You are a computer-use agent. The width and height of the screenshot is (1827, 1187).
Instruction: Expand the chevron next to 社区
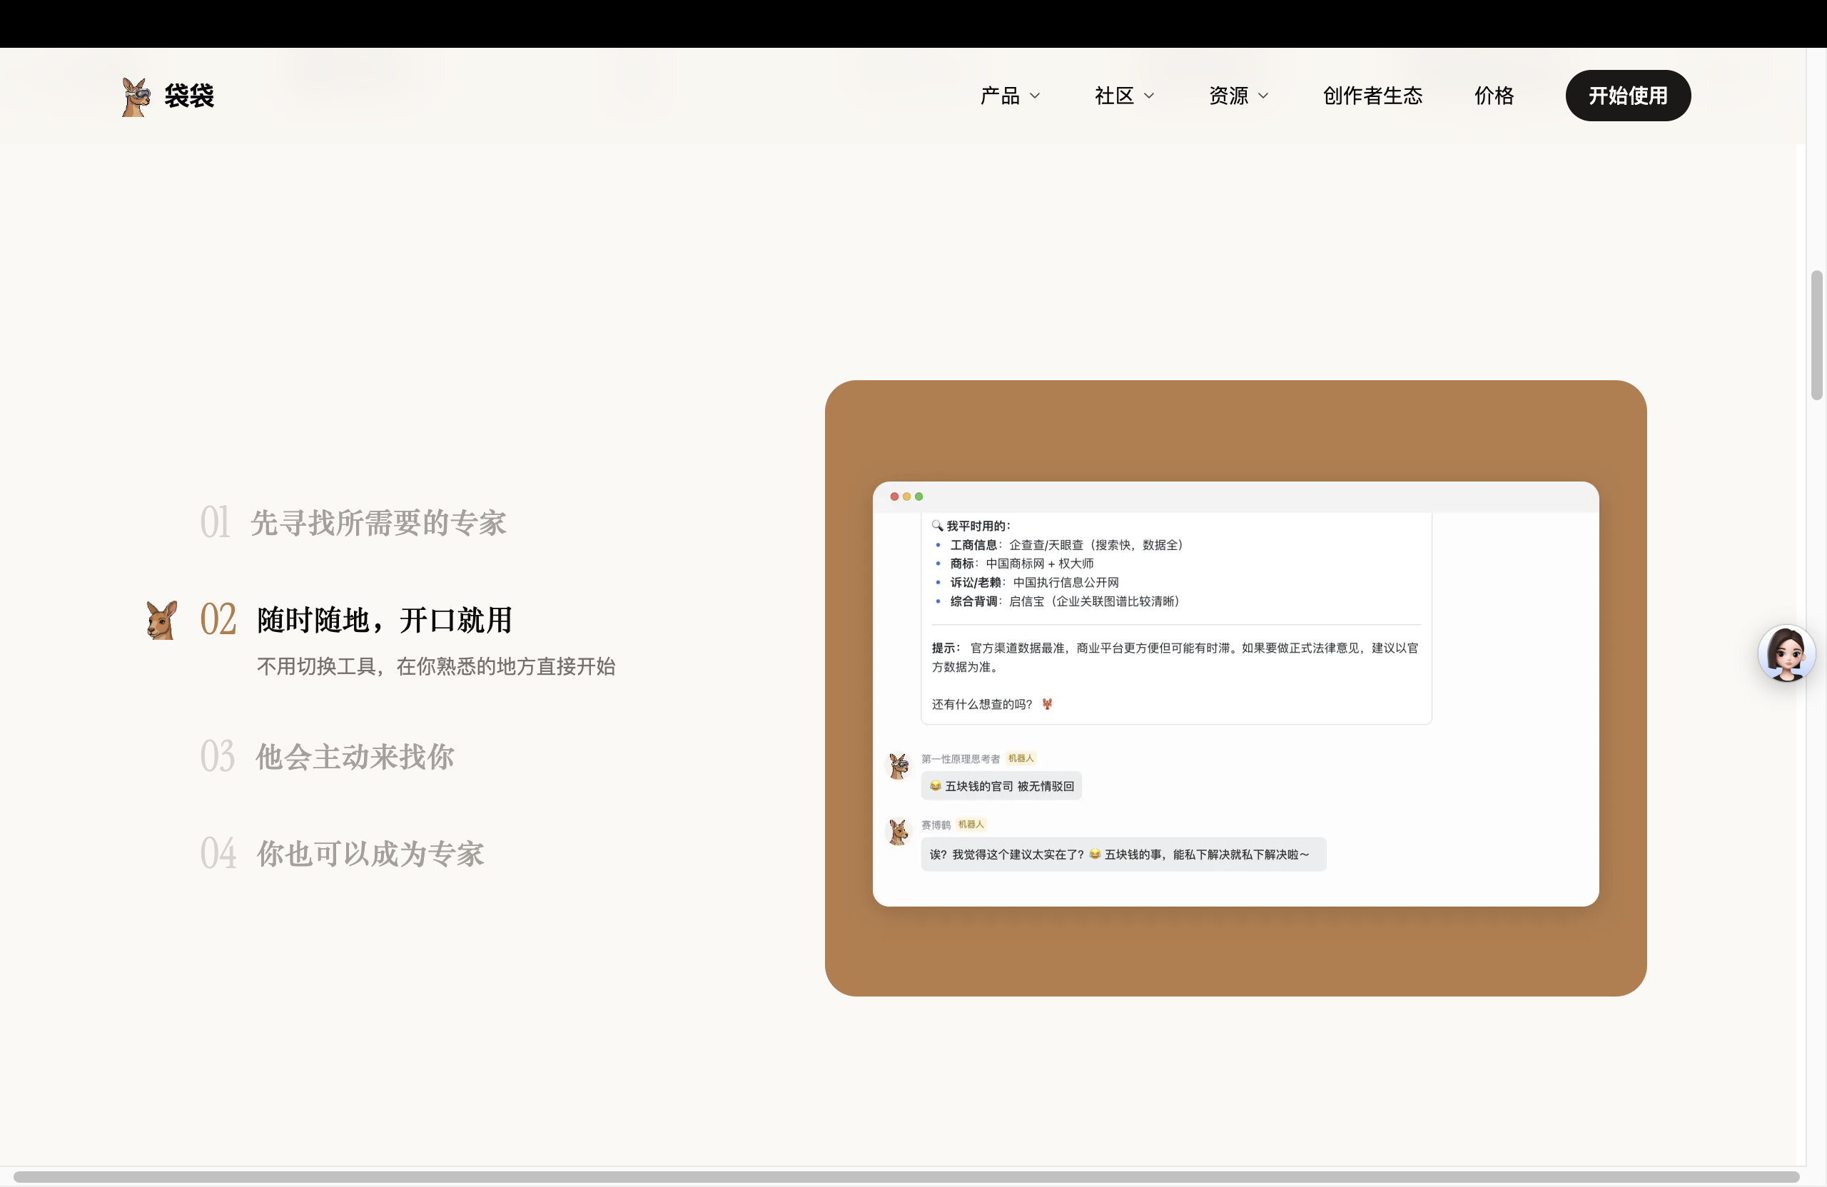pyautogui.click(x=1148, y=96)
